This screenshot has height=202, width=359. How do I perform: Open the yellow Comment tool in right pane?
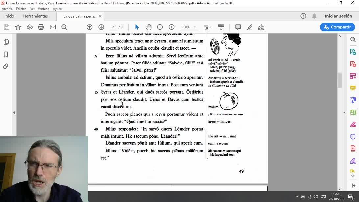[x=353, y=88]
